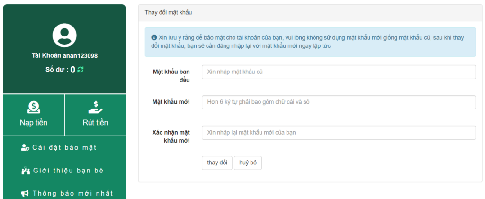Click the Nạp tiền deposit coin icon
The width and height of the screenshot is (485, 199).
click(34, 108)
